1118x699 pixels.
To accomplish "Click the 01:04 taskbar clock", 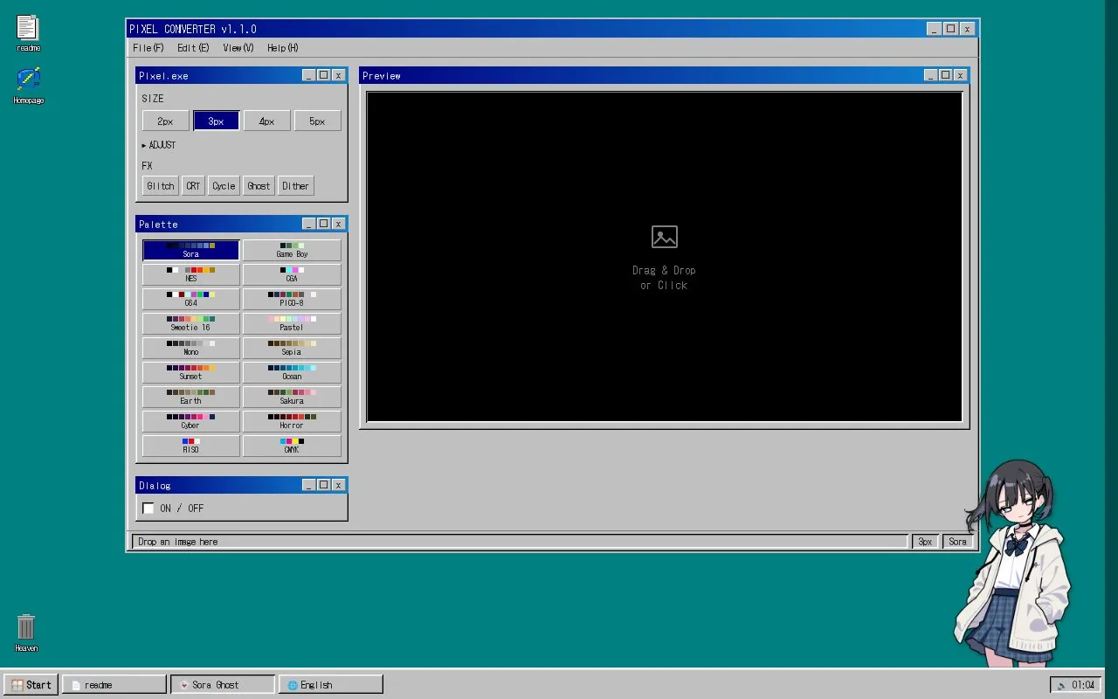I will [1083, 685].
